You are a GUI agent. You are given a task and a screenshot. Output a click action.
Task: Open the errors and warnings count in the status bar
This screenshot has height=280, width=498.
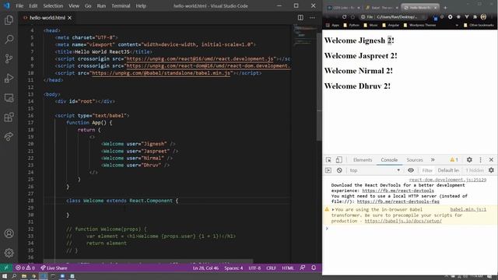[x=26, y=268]
